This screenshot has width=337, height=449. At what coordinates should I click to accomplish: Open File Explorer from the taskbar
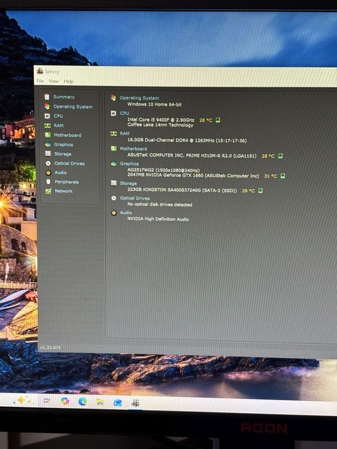(x=100, y=402)
